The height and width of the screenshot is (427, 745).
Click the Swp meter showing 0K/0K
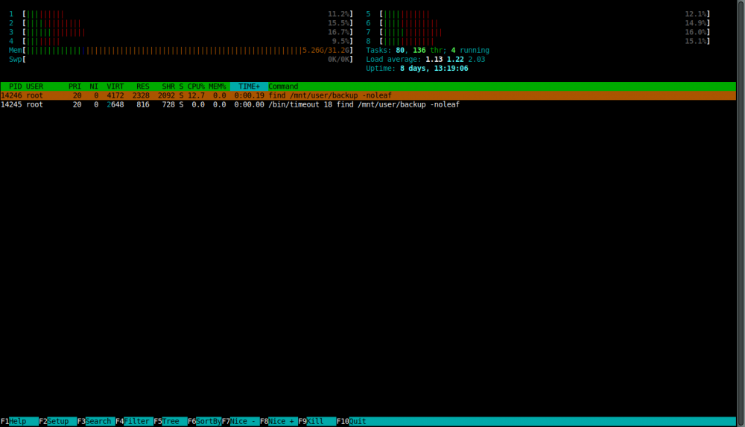[x=188, y=60]
